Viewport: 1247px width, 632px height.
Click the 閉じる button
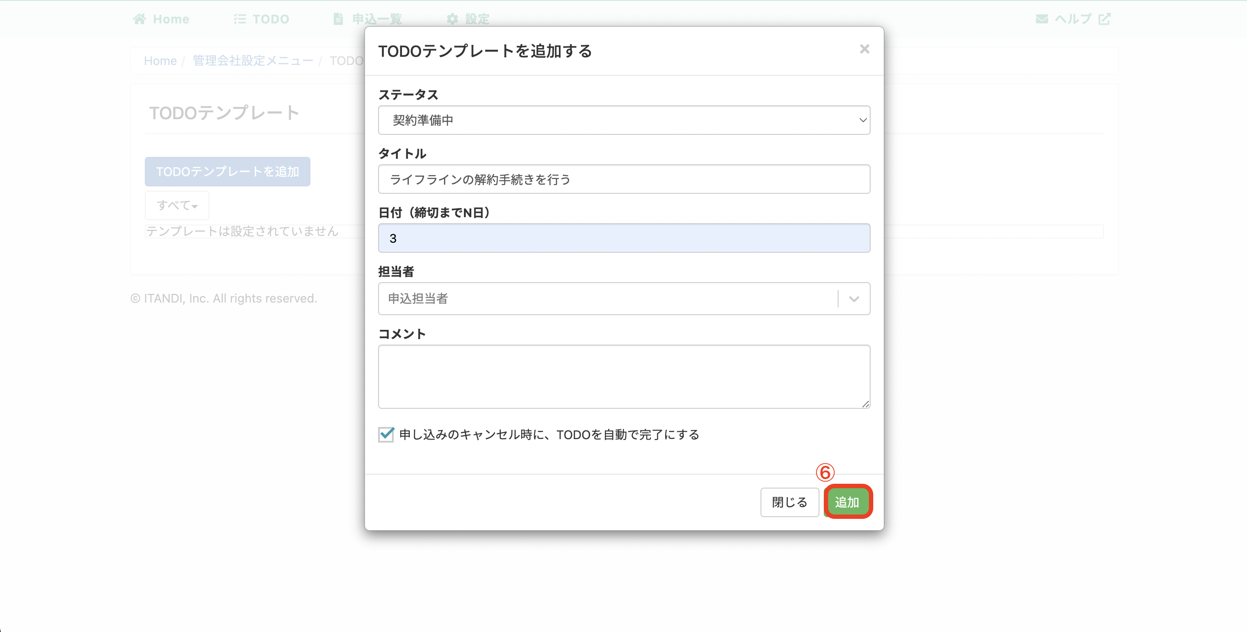tap(790, 502)
